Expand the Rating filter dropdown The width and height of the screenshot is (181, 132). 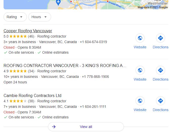click(x=15, y=17)
